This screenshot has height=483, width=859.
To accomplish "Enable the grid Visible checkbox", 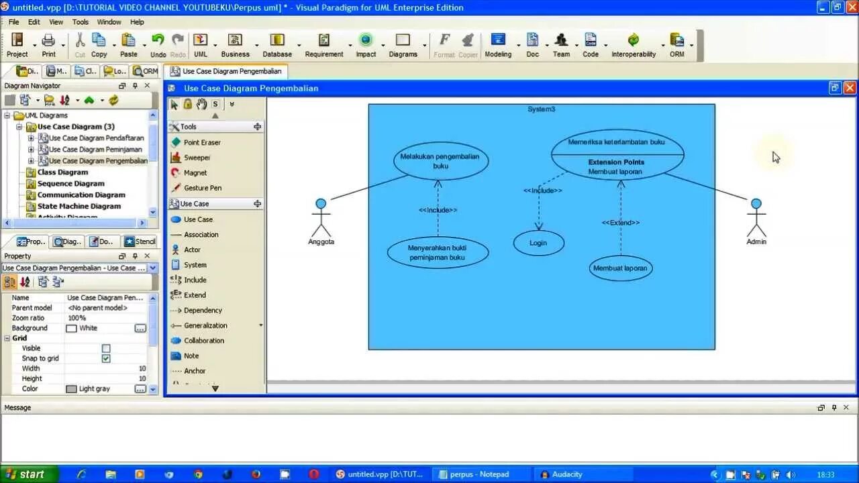I will click(x=105, y=347).
